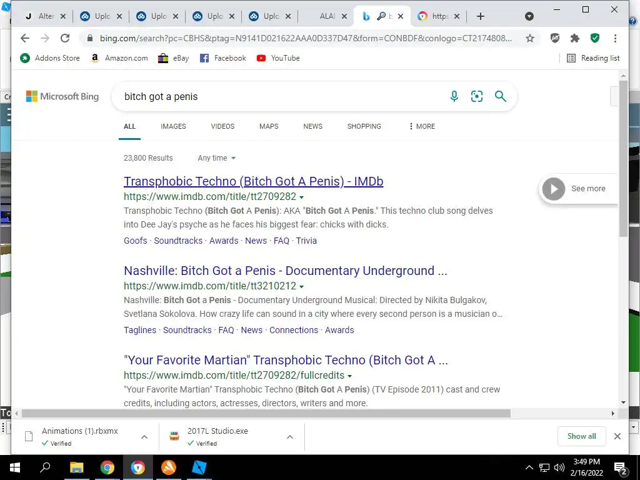640x480 pixels.
Task: Open Roblox Studio blue taskbar icon
Action: (199, 467)
